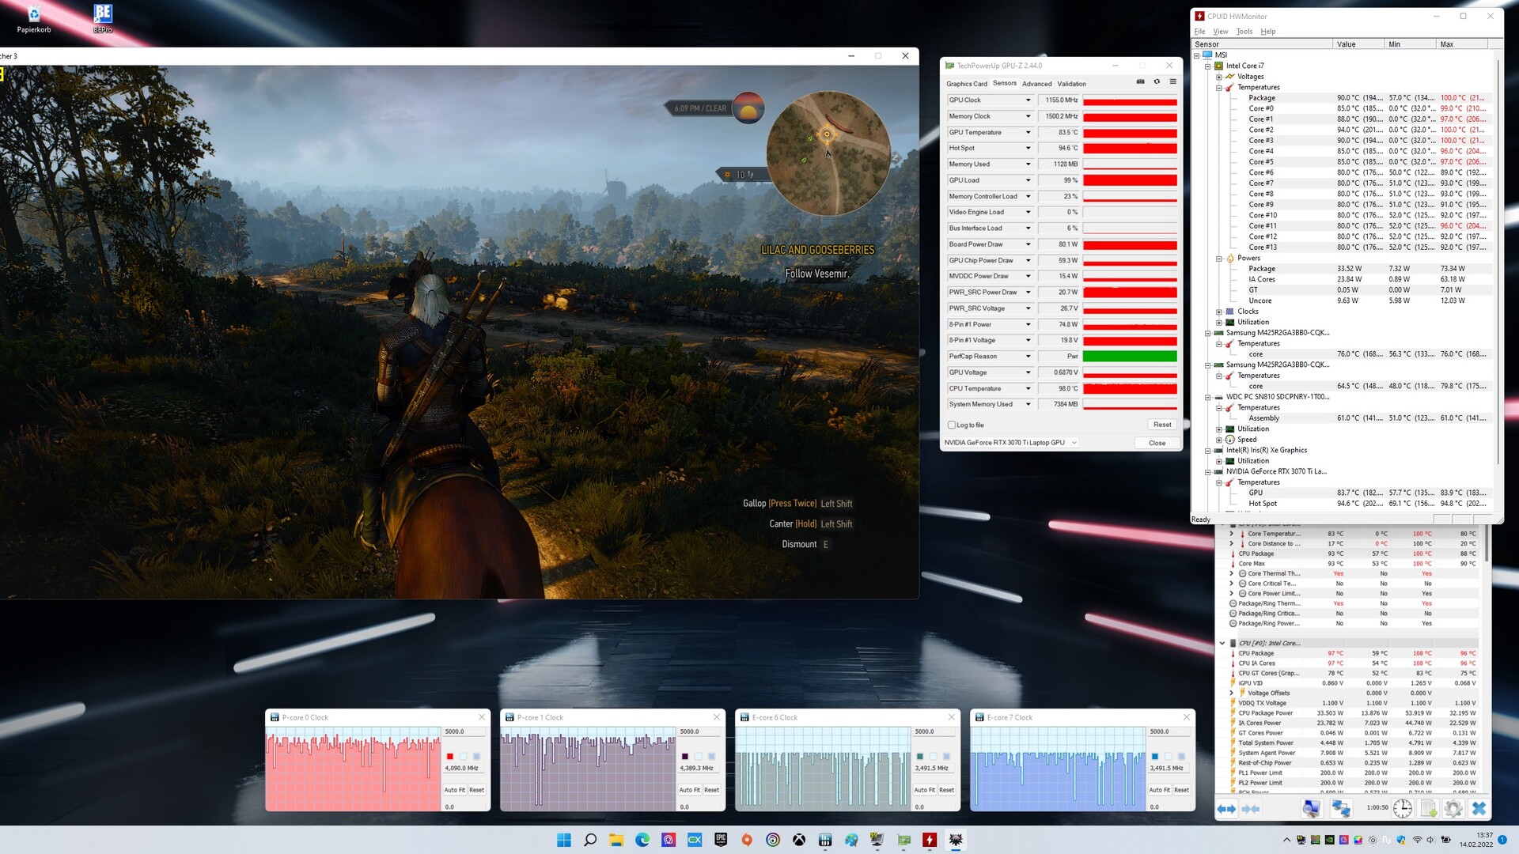Open Tools menu in HWMonitor
This screenshot has height=854, width=1519.
[x=1244, y=32]
